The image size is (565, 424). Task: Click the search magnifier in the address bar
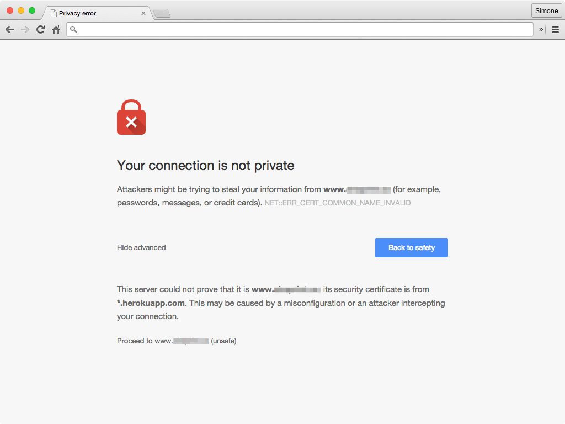coord(73,29)
